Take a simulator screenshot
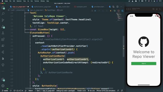The width and height of the screenshot is (163, 92). tap(153, 9)
